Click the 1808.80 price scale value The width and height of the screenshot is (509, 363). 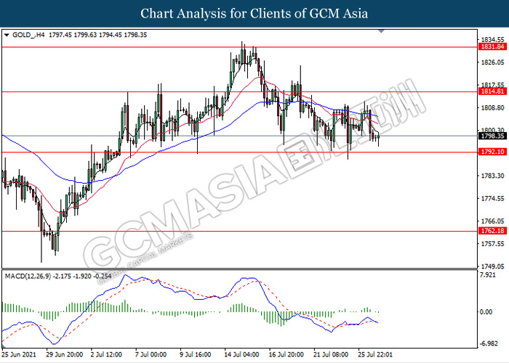click(493, 107)
